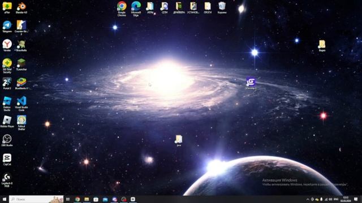The width and height of the screenshot is (362, 203).
Task: Launch OBS Studio from desktop
Action: pyautogui.click(x=7, y=140)
